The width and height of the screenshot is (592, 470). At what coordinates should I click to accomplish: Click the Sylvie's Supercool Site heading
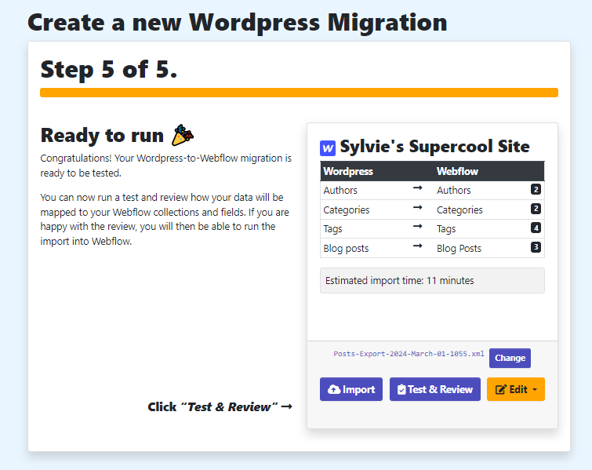[434, 146]
